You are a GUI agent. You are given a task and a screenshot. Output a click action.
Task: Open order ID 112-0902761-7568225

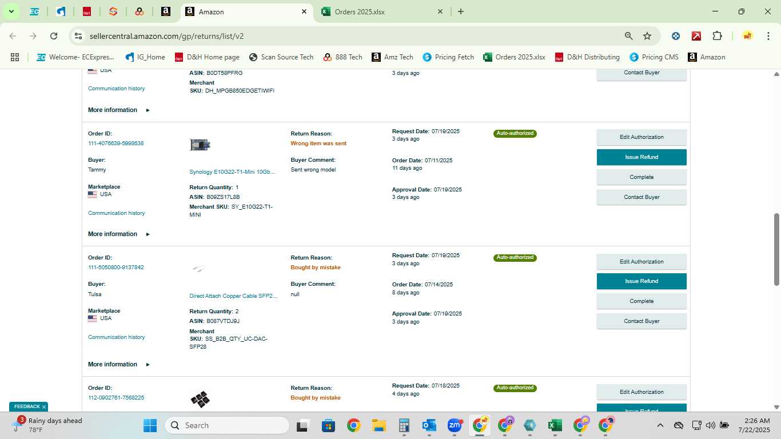tap(116, 398)
